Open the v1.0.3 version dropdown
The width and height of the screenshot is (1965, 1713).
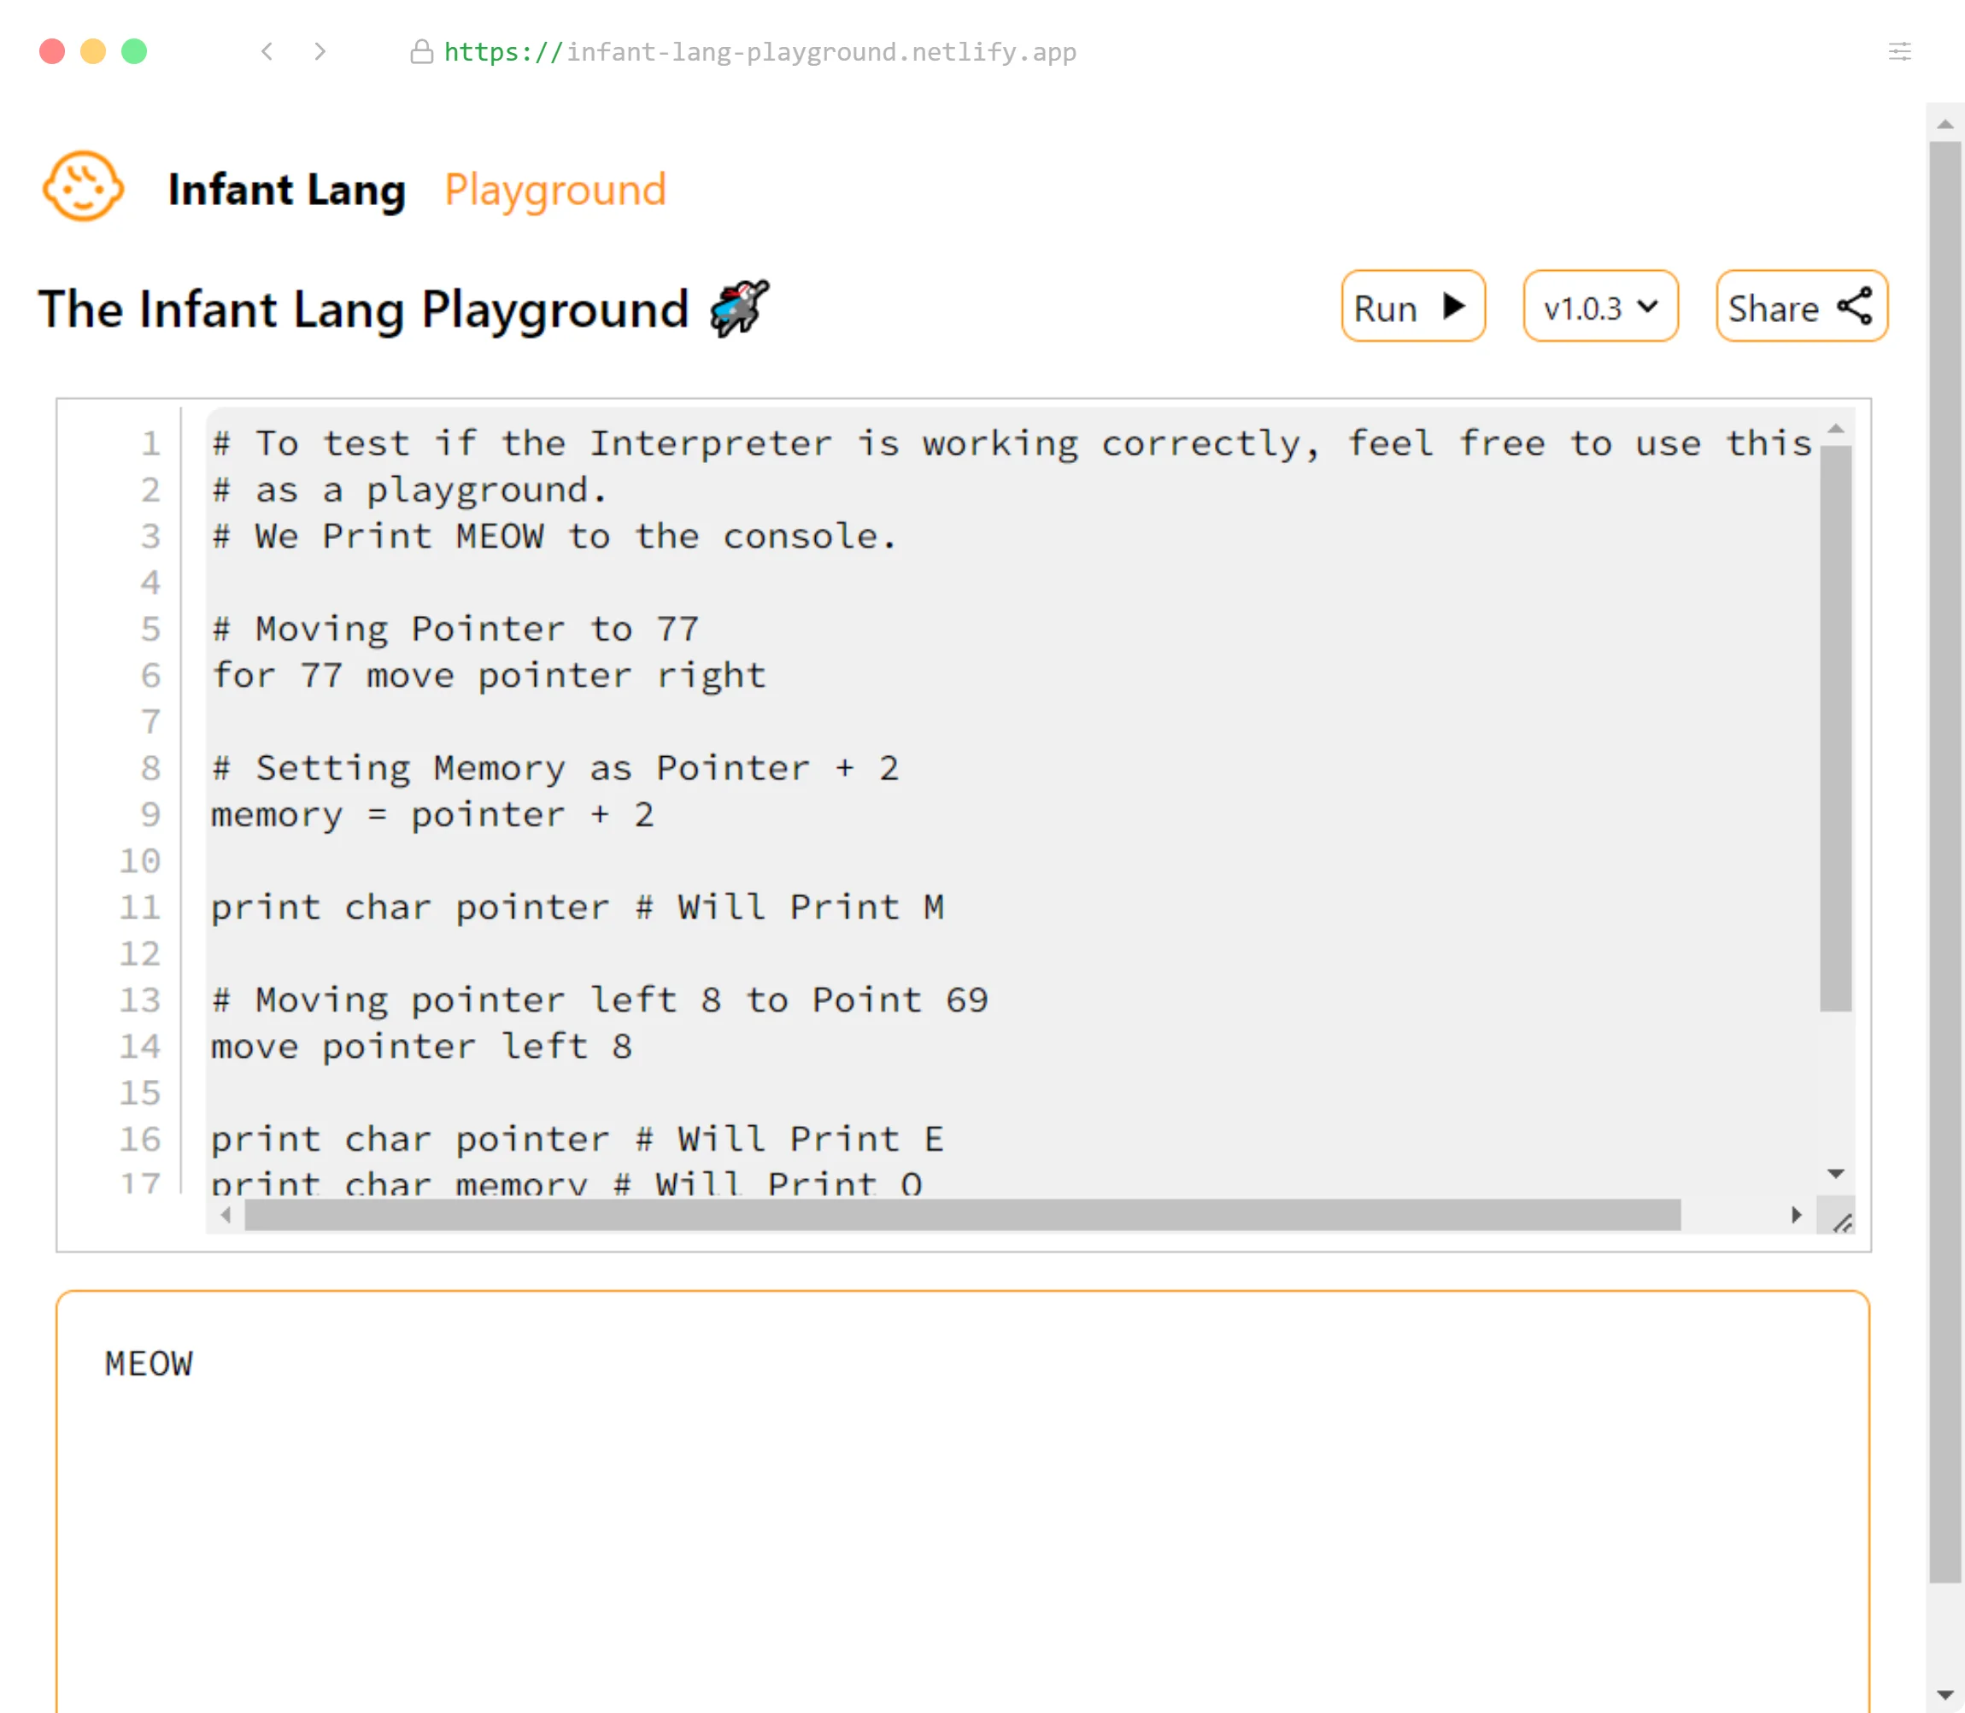1600,307
